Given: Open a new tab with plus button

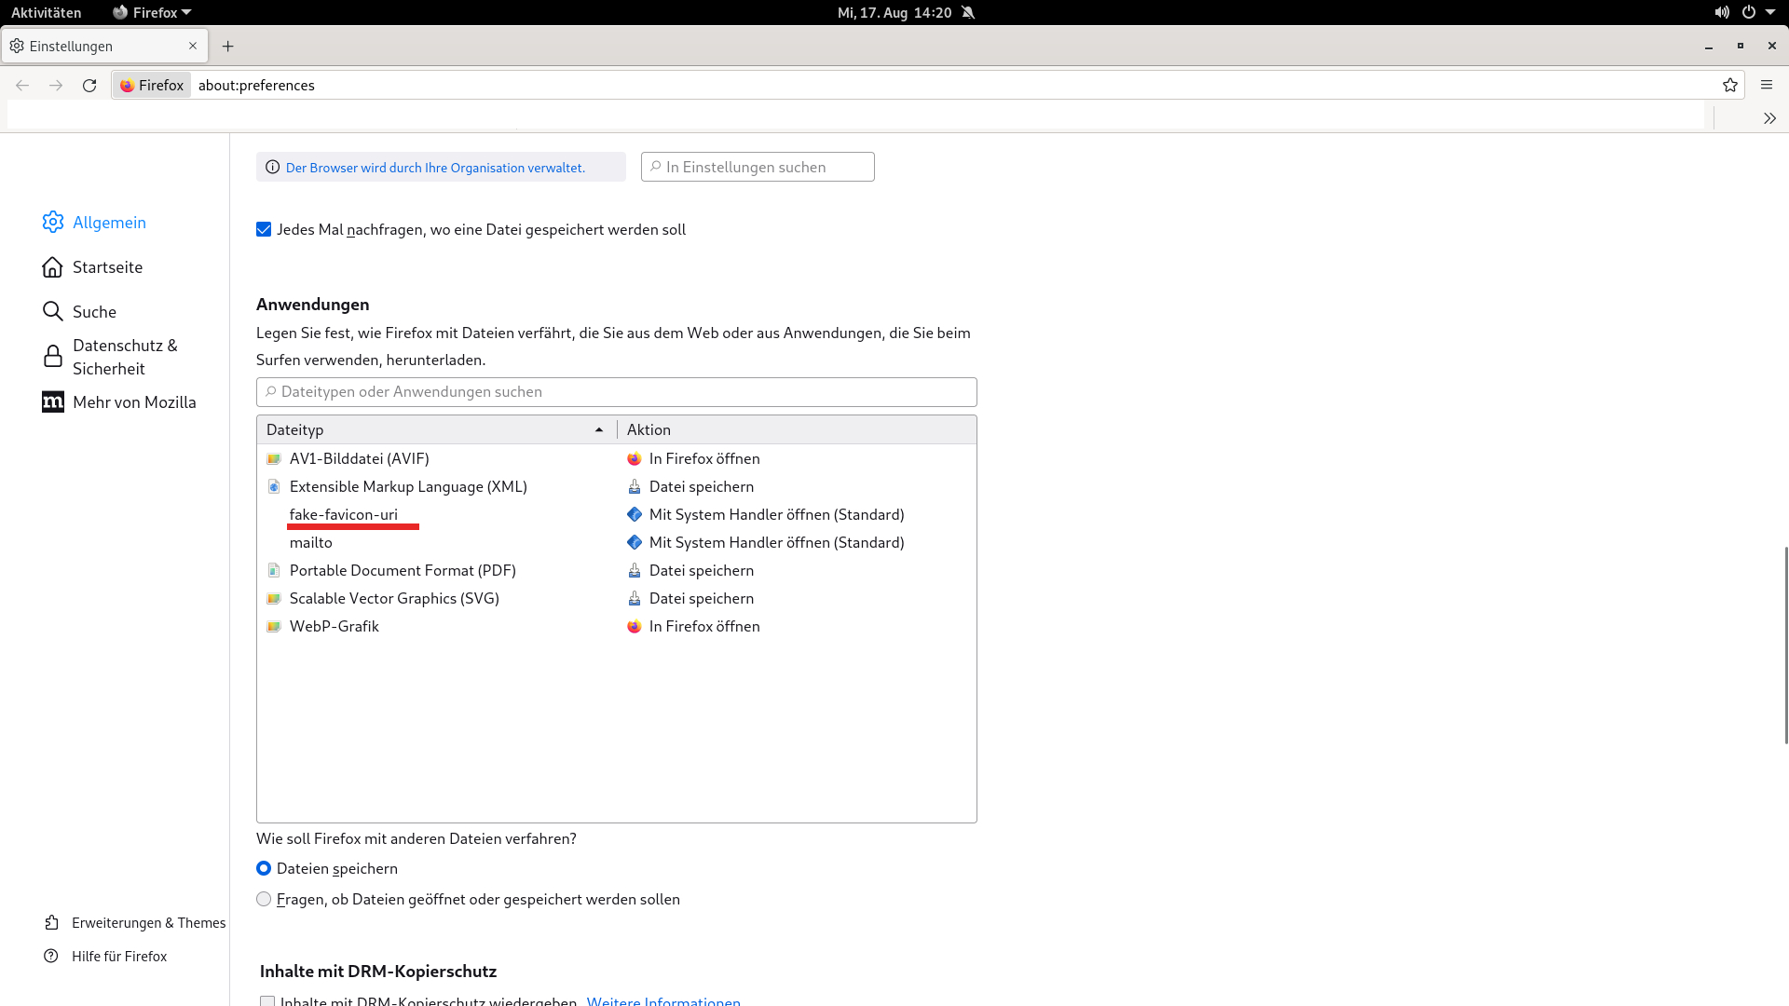Looking at the screenshot, I should [228, 46].
